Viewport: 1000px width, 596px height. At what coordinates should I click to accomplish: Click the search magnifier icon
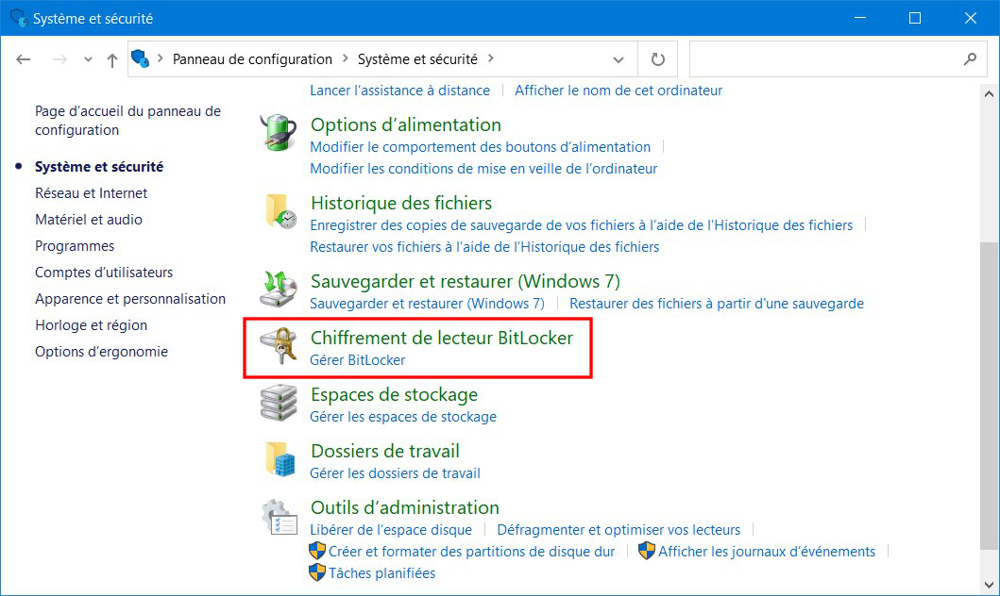tap(970, 59)
